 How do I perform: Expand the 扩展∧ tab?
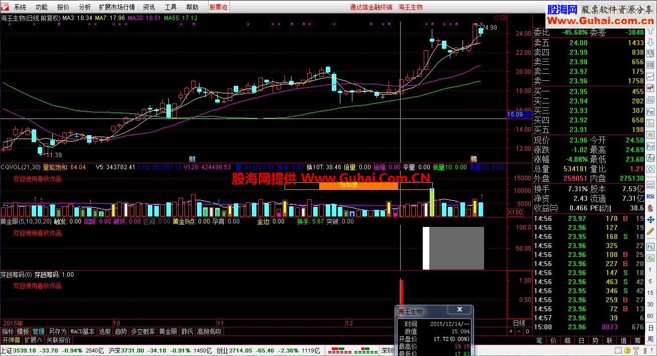click(33, 340)
